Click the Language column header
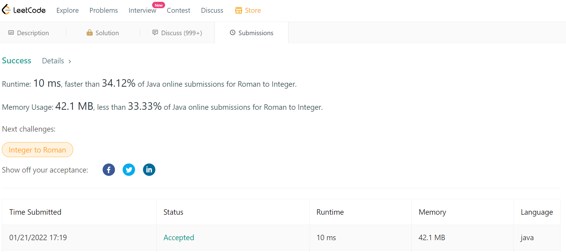 click(537, 212)
